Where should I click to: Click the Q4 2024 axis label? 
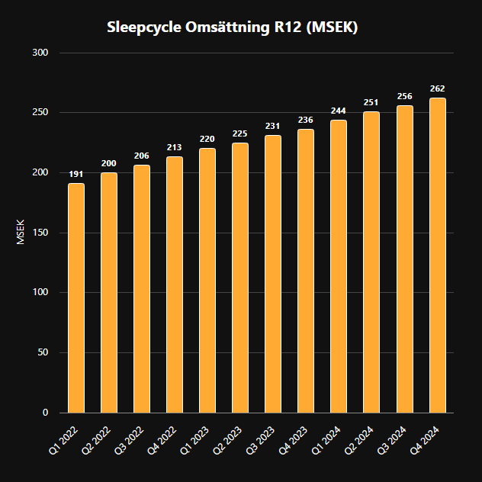tap(425, 441)
